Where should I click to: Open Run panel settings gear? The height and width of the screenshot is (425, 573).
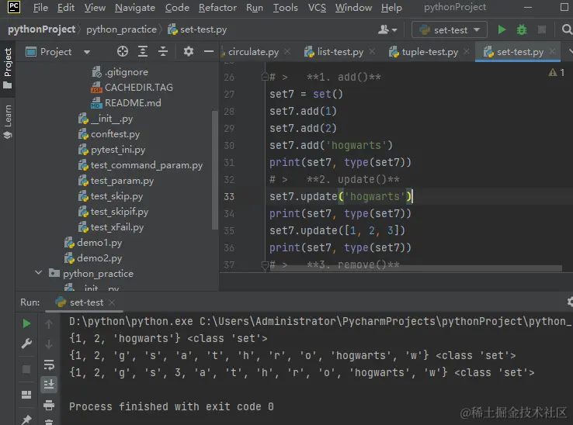[570, 302]
